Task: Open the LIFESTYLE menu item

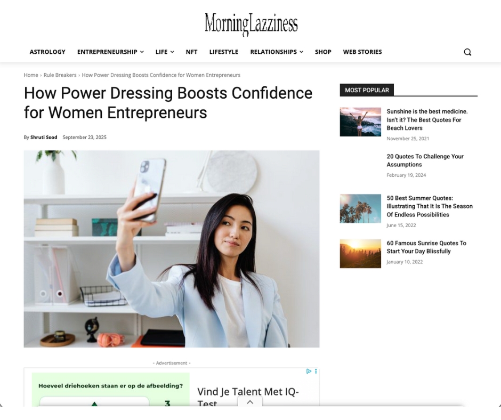Action: (x=223, y=52)
